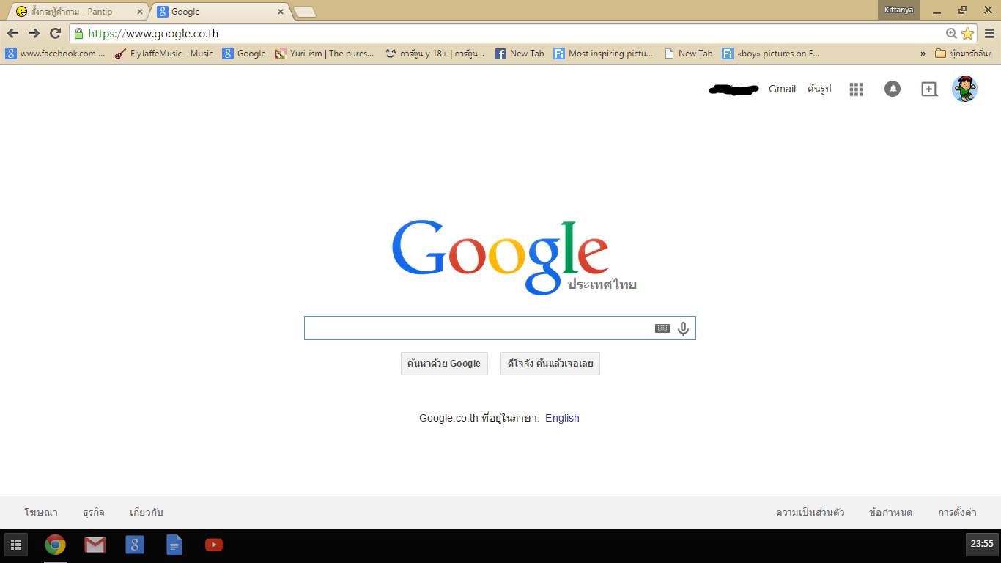Close the Google tab
This screenshot has height=563, width=1001.
[280, 12]
